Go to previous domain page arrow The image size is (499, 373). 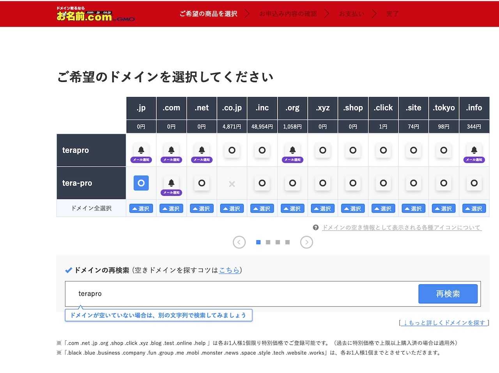(239, 242)
